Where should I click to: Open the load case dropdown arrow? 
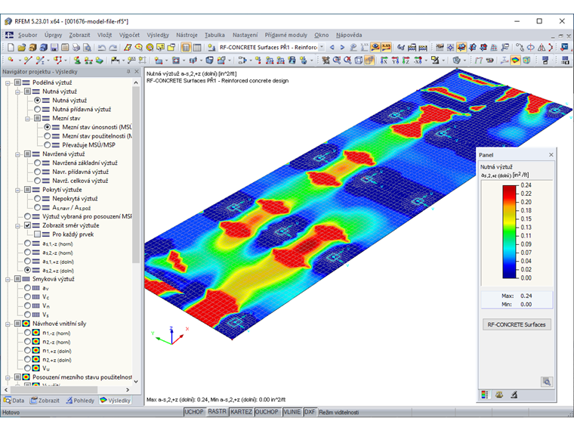click(x=322, y=48)
